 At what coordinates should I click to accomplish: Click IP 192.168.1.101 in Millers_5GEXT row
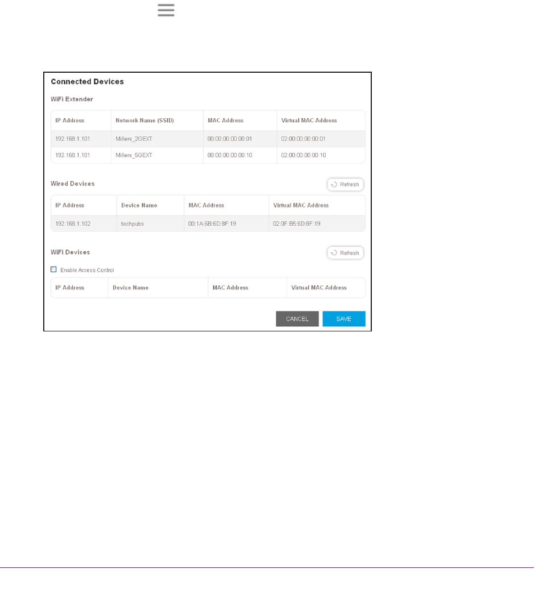click(72, 155)
